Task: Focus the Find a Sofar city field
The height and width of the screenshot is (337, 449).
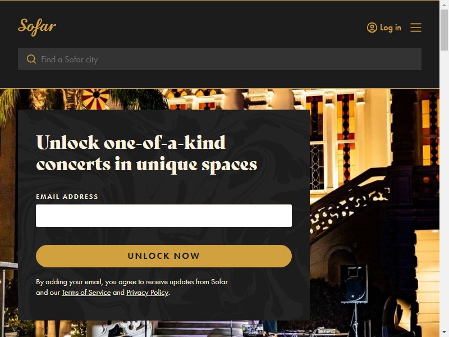Action: [x=219, y=59]
